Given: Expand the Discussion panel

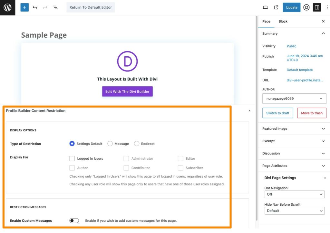Looking at the screenshot, I should pos(294,154).
